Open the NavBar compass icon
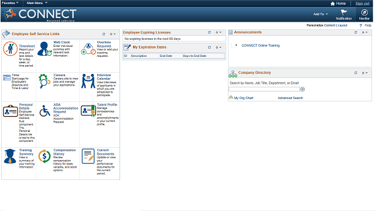 [x=364, y=12]
